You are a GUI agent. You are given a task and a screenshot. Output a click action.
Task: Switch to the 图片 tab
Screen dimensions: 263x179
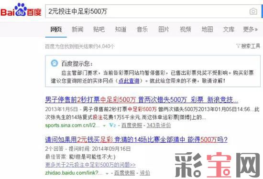[164, 30]
